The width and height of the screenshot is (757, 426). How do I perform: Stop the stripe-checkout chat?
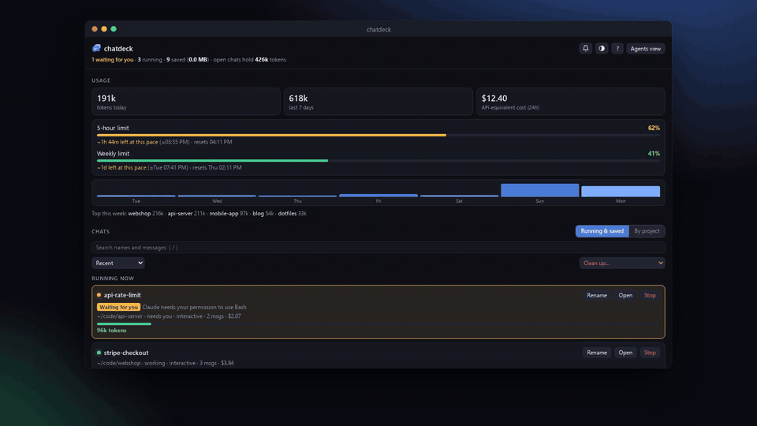pyautogui.click(x=650, y=353)
